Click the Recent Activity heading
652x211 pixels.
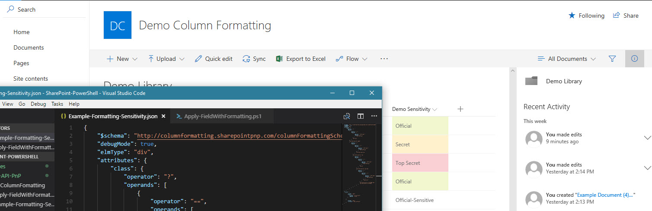(547, 107)
